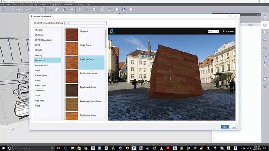Select the American Cherry material thumbnail
This screenshot has height=151, width=269.
71,62
